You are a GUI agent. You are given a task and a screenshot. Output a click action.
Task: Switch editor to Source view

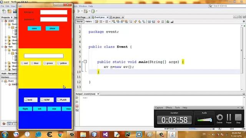click(80, 21)
